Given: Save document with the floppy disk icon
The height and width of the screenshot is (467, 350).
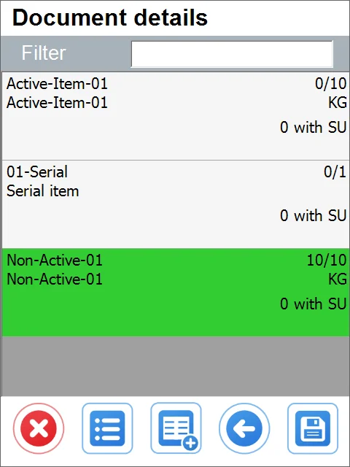Looking at the screenshot, I should [313, 428].
